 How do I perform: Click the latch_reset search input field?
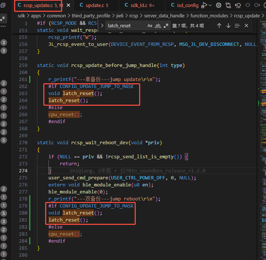coord(127,26)
